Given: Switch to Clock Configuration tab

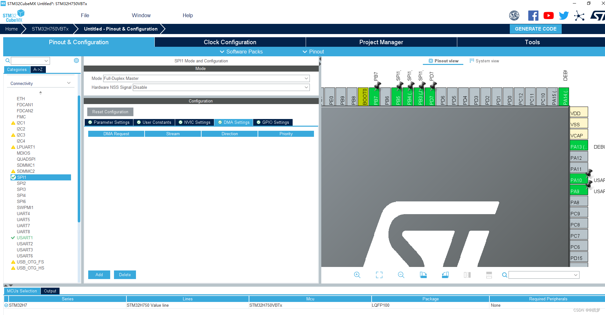Looking at the screenshot, I should pos(230,42).
